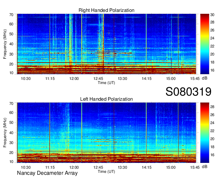Click 70 MHz tick on Right Handed frequency axis
This screenshot has width=218, height=177.
(x=11, y=15)
